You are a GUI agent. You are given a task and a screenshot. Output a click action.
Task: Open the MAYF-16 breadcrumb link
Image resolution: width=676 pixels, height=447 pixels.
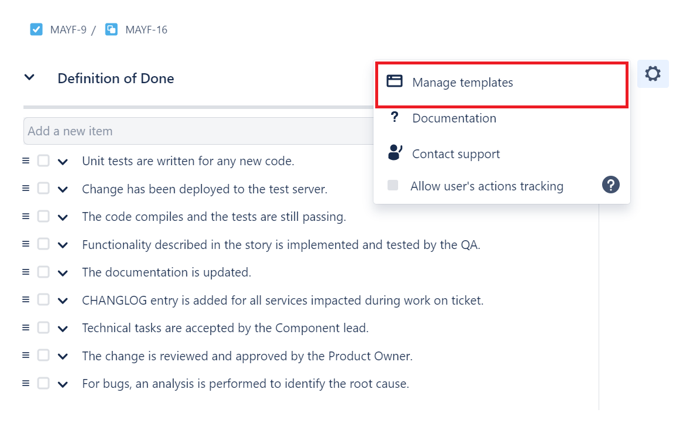pos(146,30)
